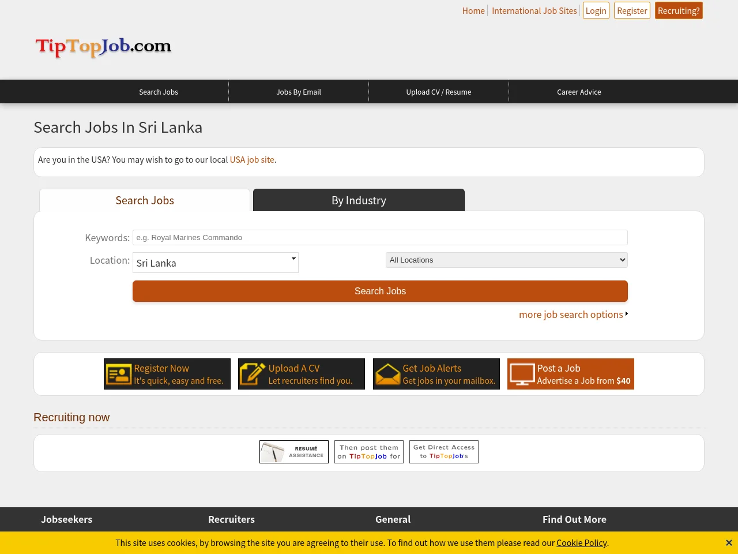Switch to the By Industry tab
This screenshot has height=554, width=738.
(x=359, y=200)
